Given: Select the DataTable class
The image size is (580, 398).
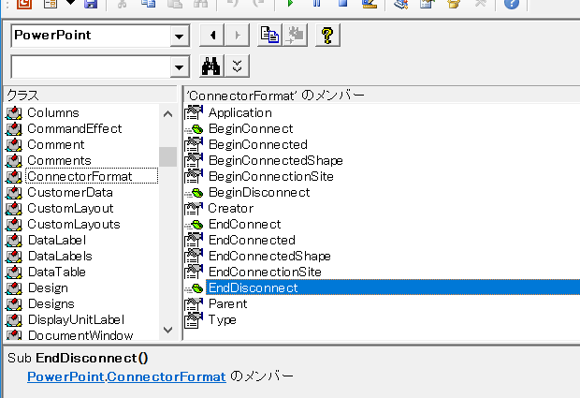Looking at the screenshot, I should point(56,273).
